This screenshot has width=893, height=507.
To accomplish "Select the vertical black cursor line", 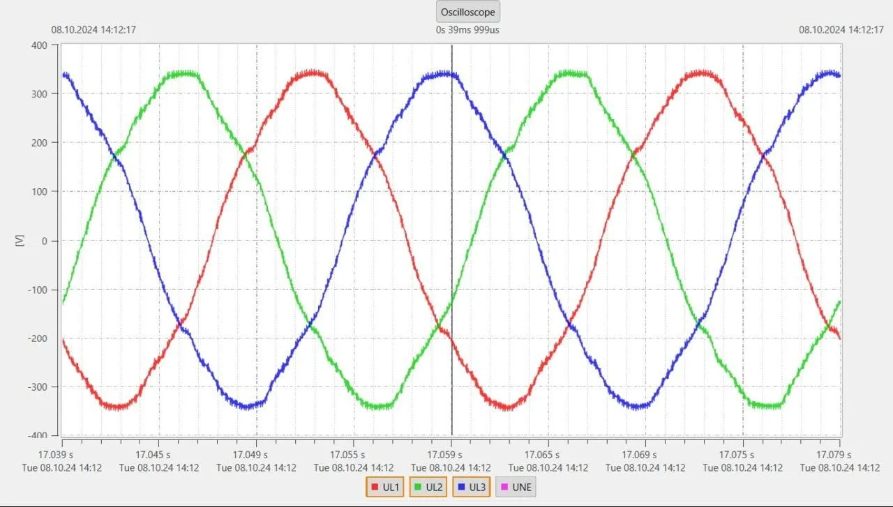I will [x=452, y=279].
